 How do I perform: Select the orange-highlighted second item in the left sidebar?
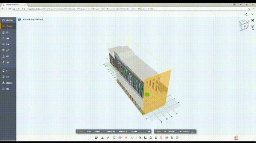pyautogui.click(x=8, y=26)
